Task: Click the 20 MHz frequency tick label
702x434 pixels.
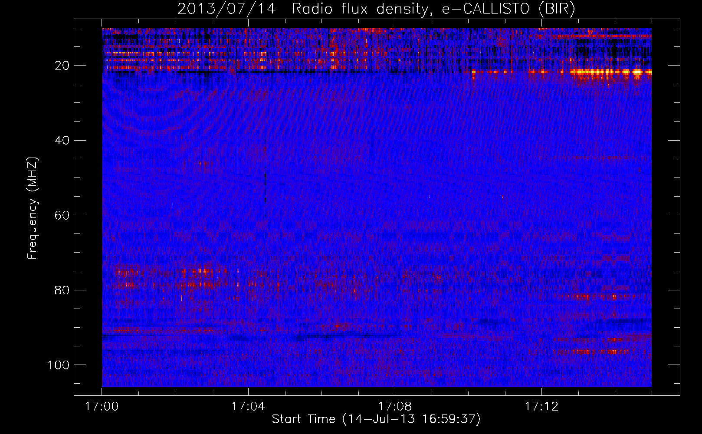Action: click(62, 66)
